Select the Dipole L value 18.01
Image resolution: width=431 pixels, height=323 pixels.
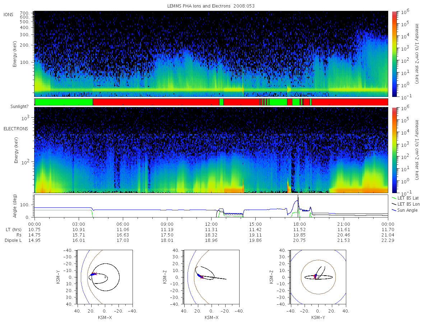point(167,240)
